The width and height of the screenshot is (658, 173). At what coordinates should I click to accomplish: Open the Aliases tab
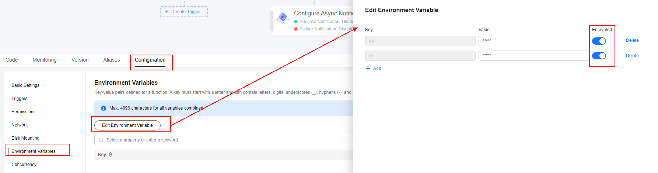[112, 60]
